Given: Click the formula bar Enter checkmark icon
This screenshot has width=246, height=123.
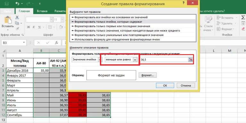Looking at the screenshot, I should coord(47,43).
